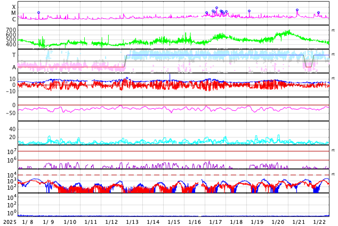
Task: Click the 1/15 date label
Action: pyautogui.click(x=174, y=222)
